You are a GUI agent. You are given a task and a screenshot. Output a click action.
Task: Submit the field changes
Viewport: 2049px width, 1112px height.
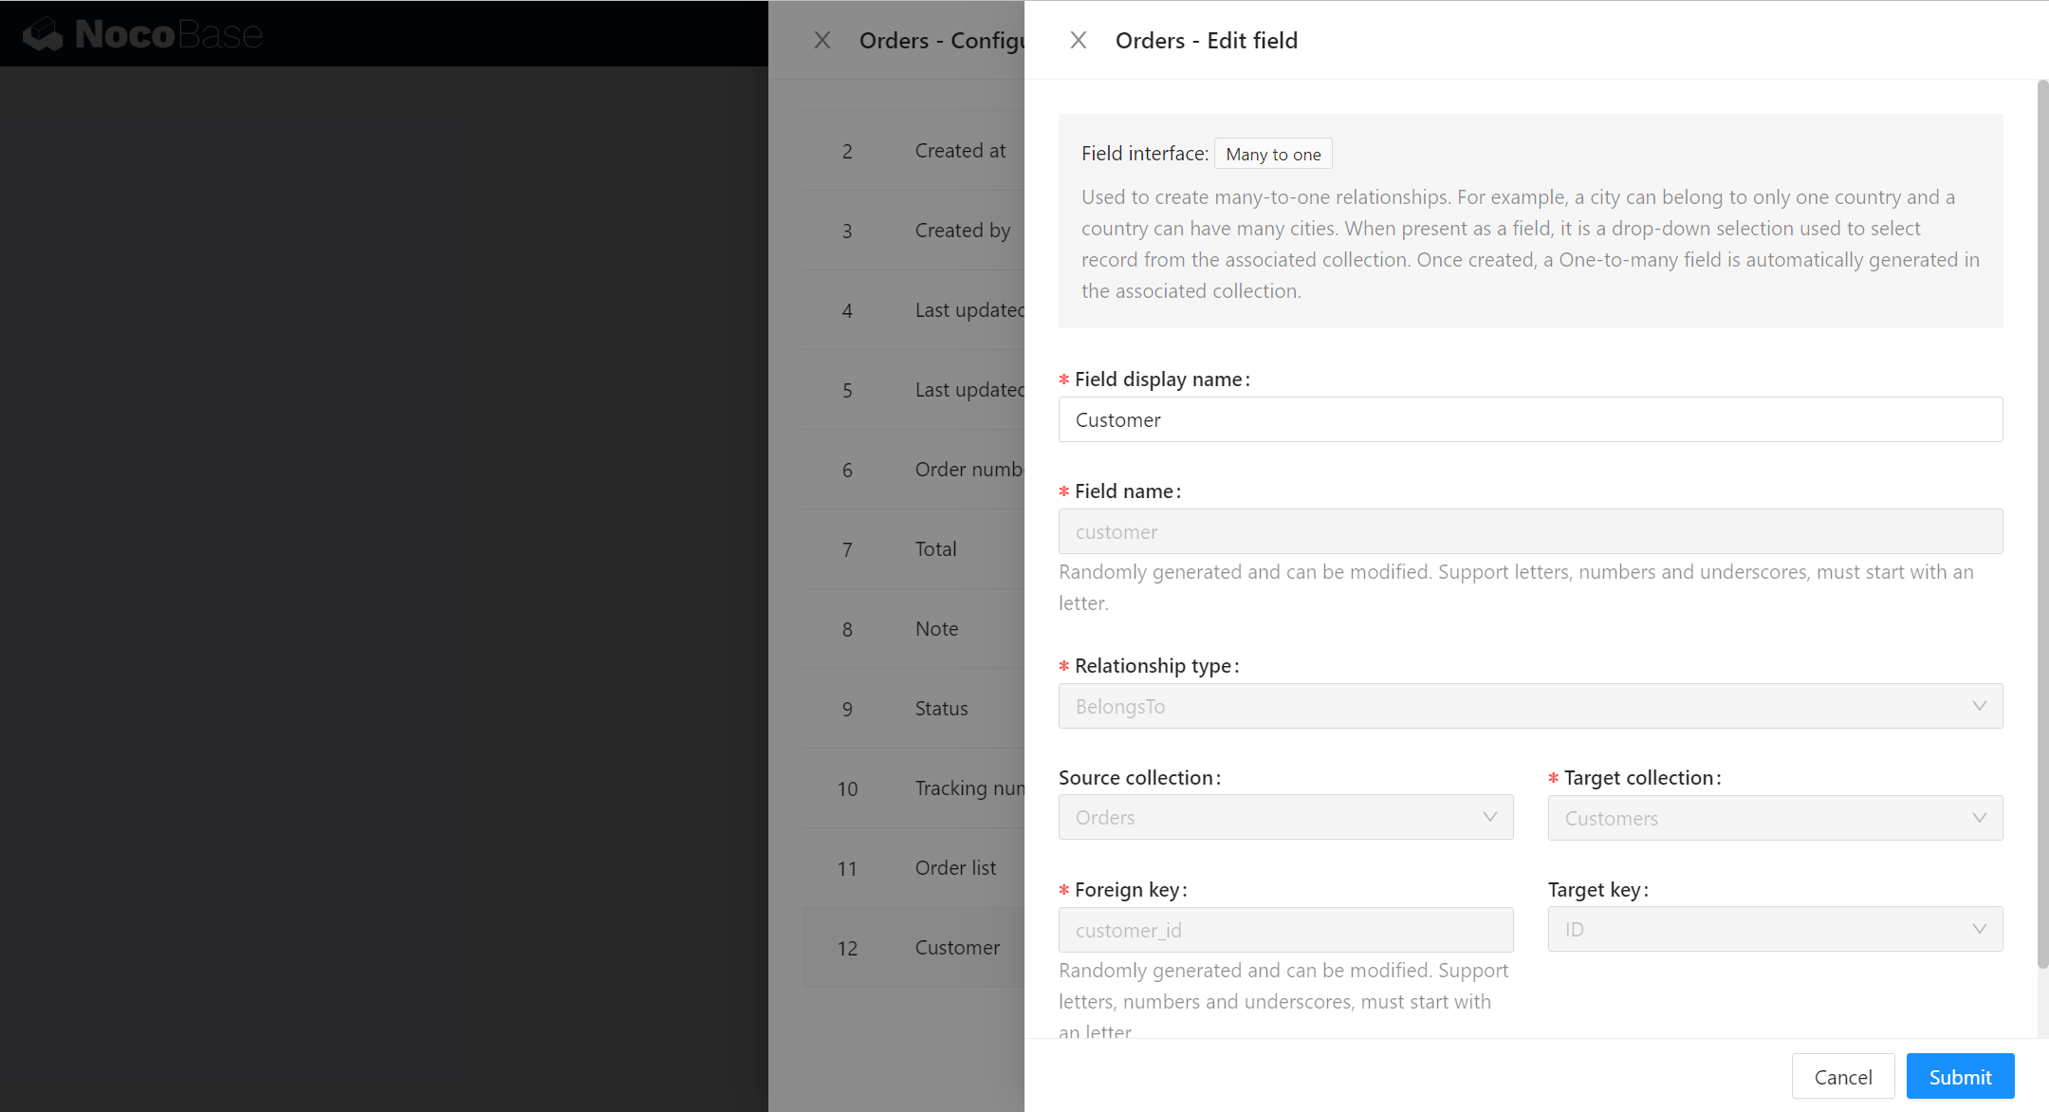pos(1960,1077)
